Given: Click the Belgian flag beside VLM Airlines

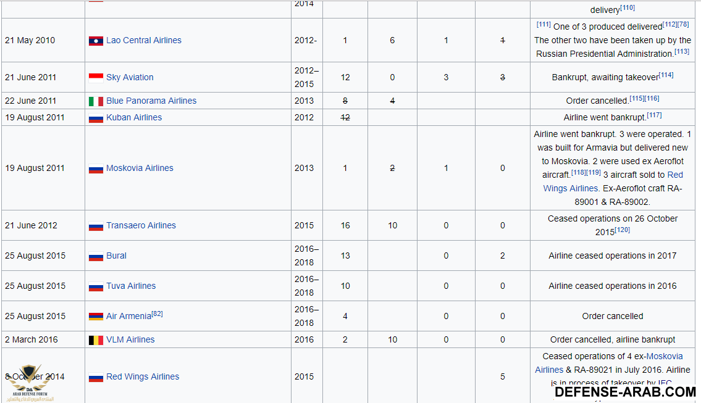Looking at the screenshot, I should click(x=96, y=340).
